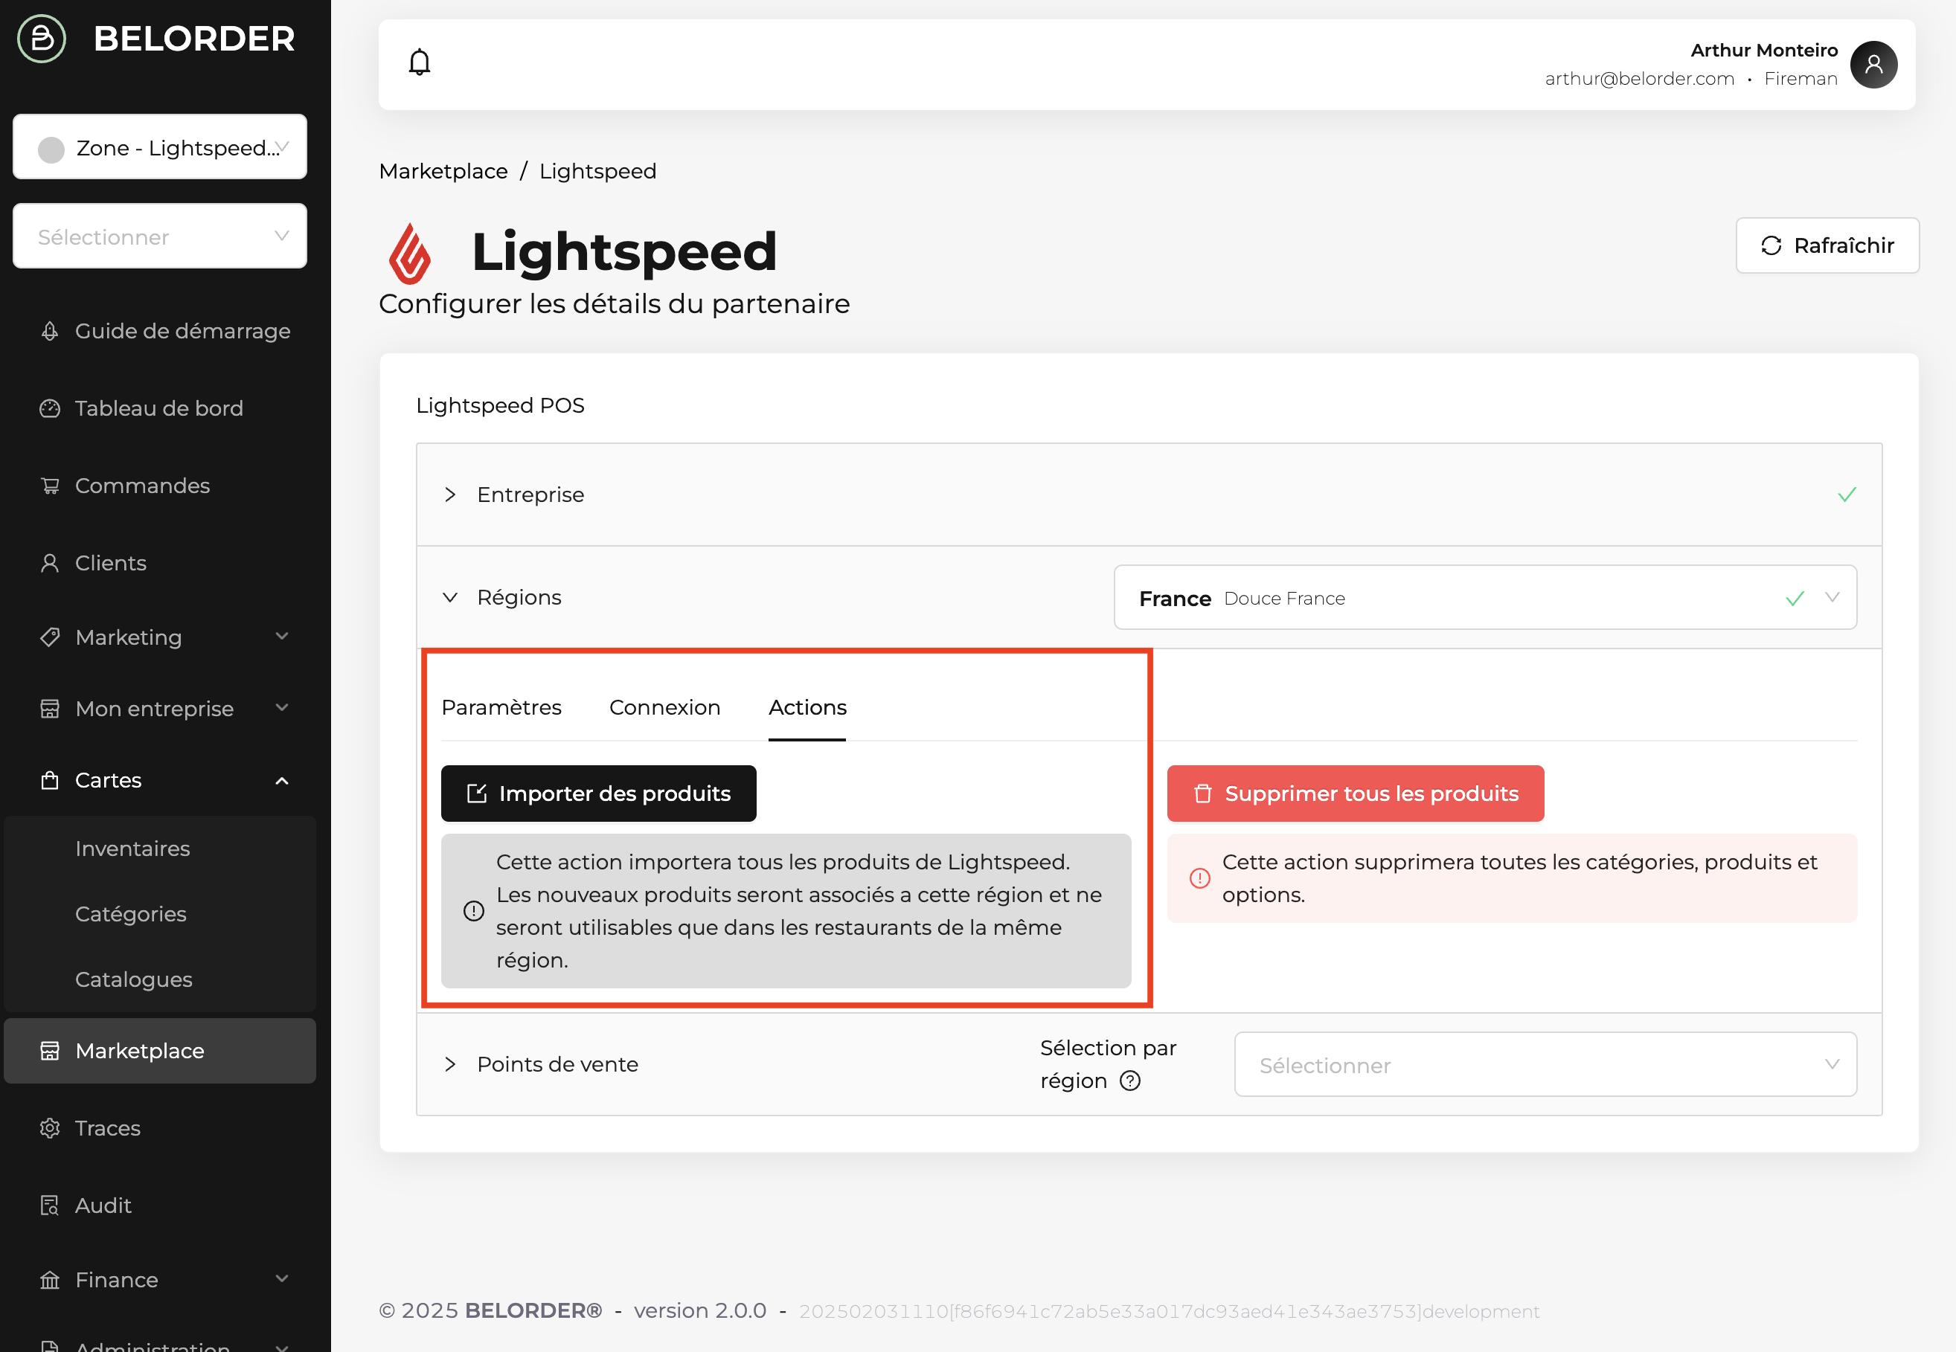Click the BELORDER brand name
This screenshot has height=1352, width=1956.
coord(194,39)
